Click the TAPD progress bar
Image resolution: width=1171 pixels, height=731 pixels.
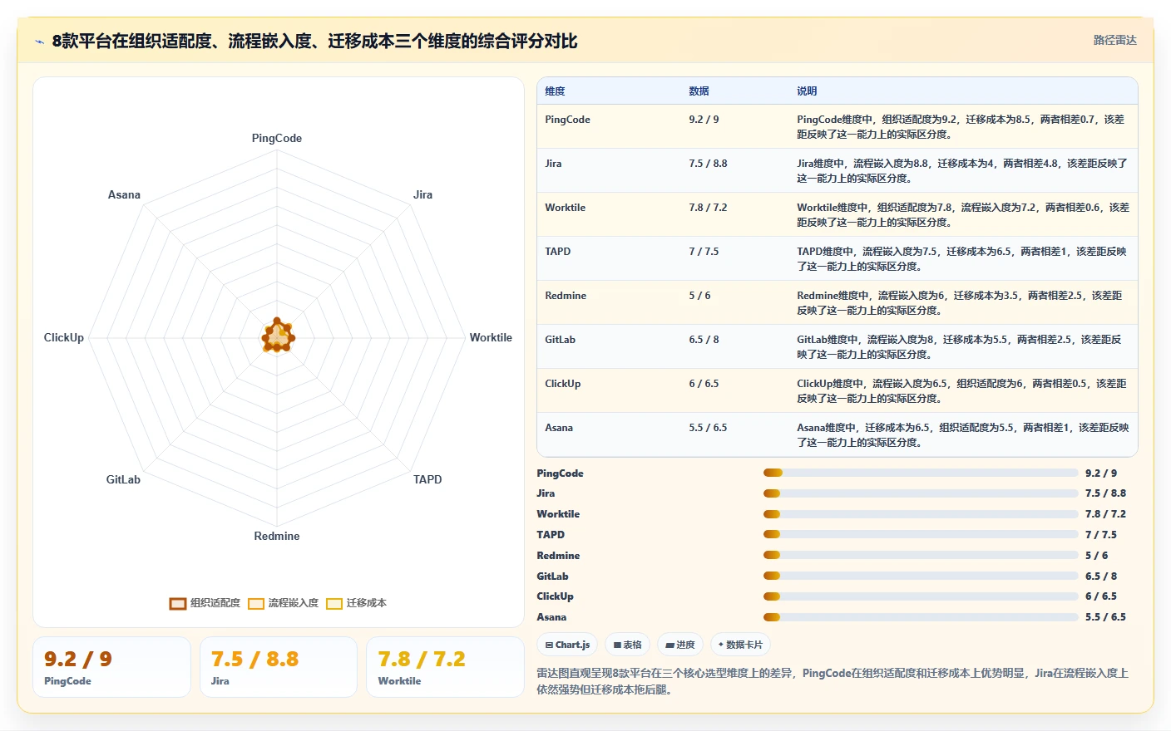click(x=920, y=534)
